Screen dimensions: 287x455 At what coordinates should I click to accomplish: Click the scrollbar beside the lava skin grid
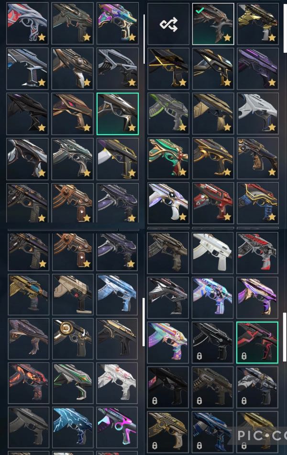tap(143, 322)
